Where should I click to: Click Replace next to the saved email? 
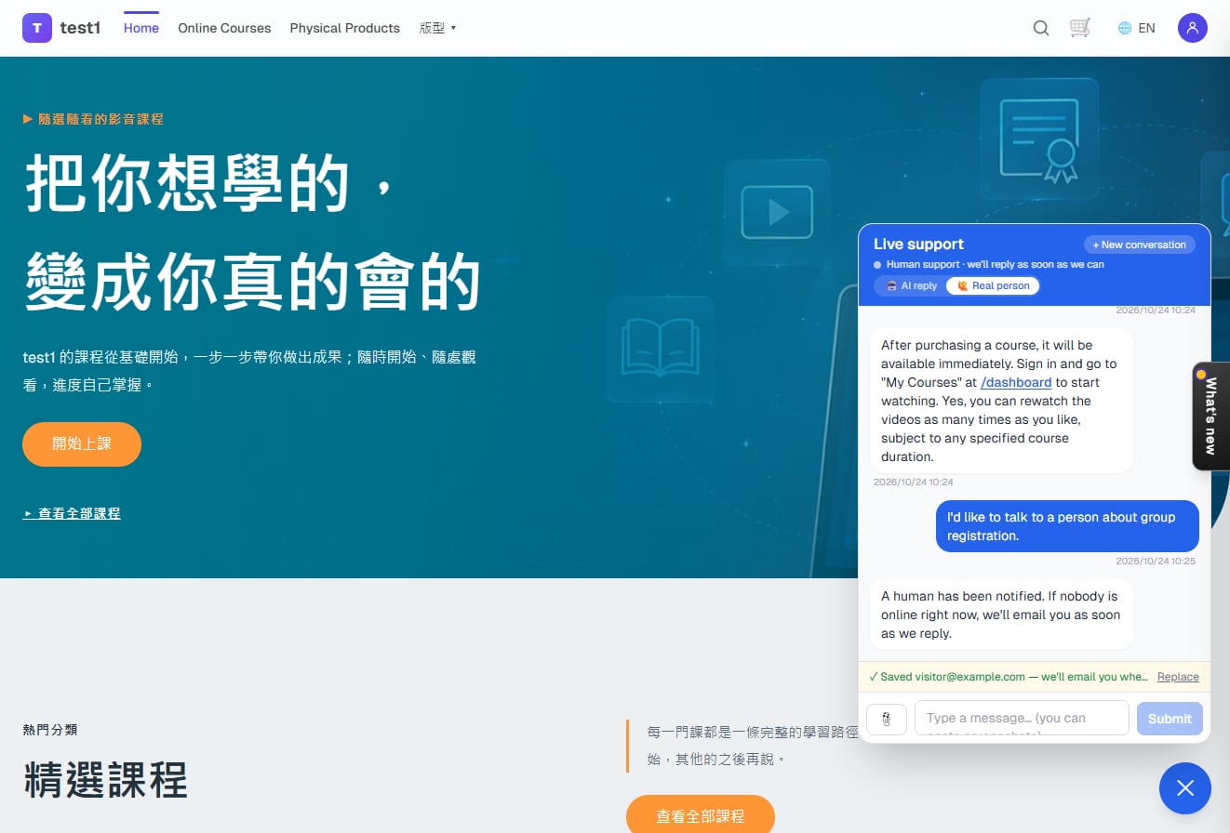(1178, 677)
